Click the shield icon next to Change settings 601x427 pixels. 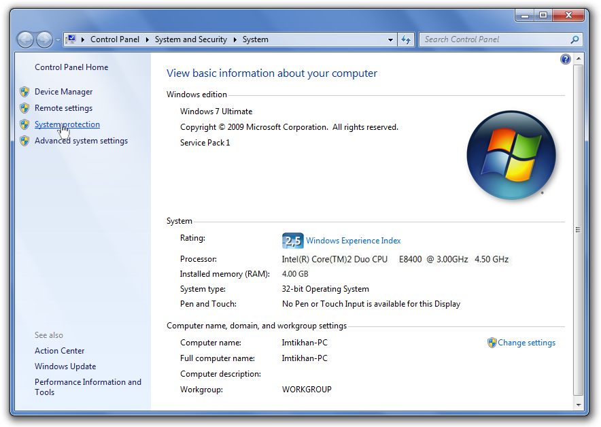coord(492,343)
